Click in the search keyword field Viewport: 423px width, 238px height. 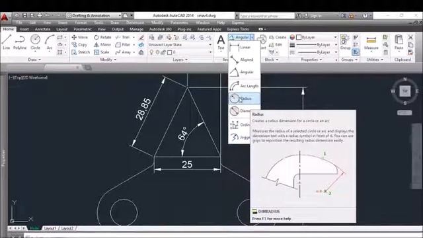point(266,16)
